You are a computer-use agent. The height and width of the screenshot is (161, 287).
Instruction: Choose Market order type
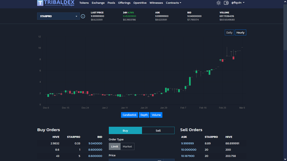(x=127, y=146)
